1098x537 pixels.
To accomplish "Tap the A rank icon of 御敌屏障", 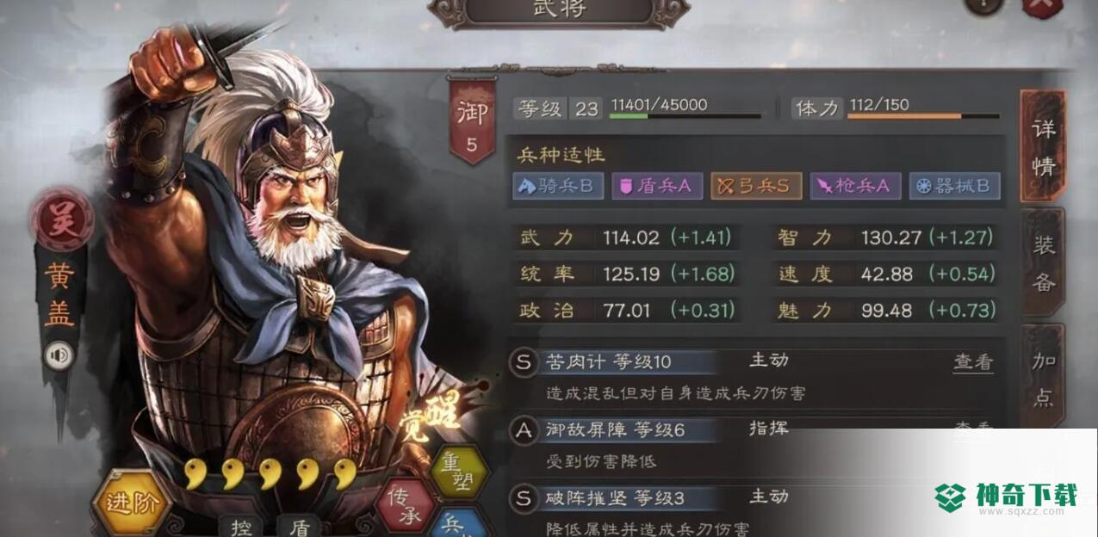I will [x=523, y=430].
